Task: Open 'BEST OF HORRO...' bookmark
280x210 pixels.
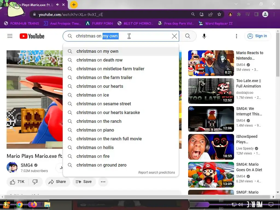Action: point(136,24)
